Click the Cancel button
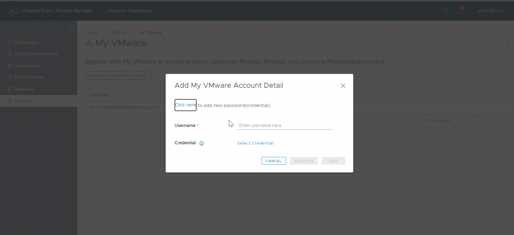This screenshot has width=514, height=235. point(274,161)
